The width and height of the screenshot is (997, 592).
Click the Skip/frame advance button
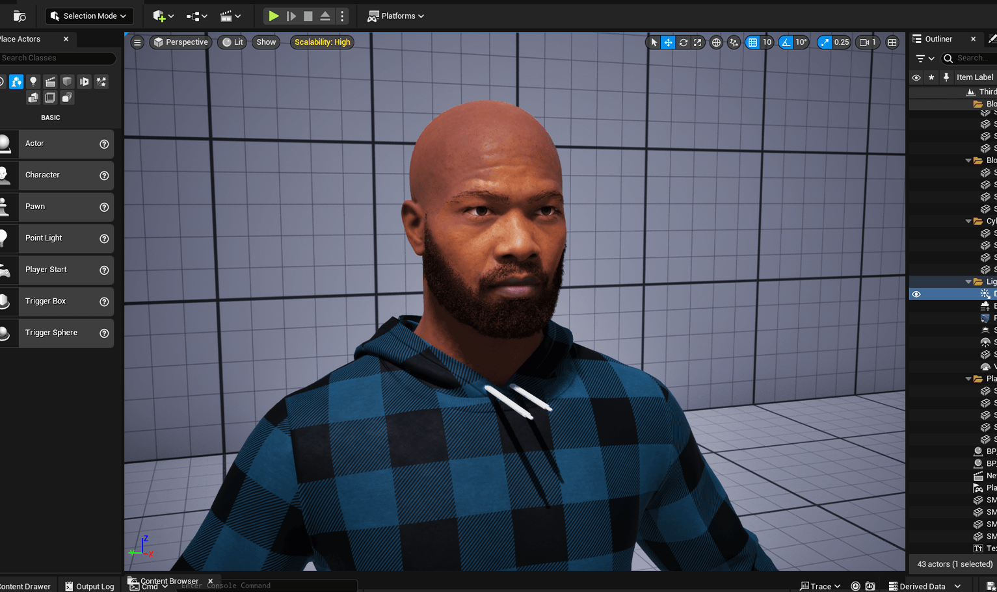(291, 16)
